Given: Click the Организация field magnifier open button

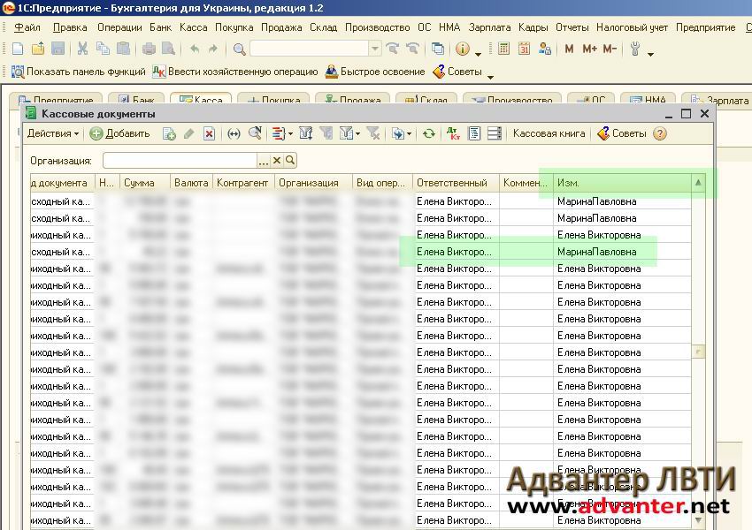Looking at the screenshot, I should 290,161.
